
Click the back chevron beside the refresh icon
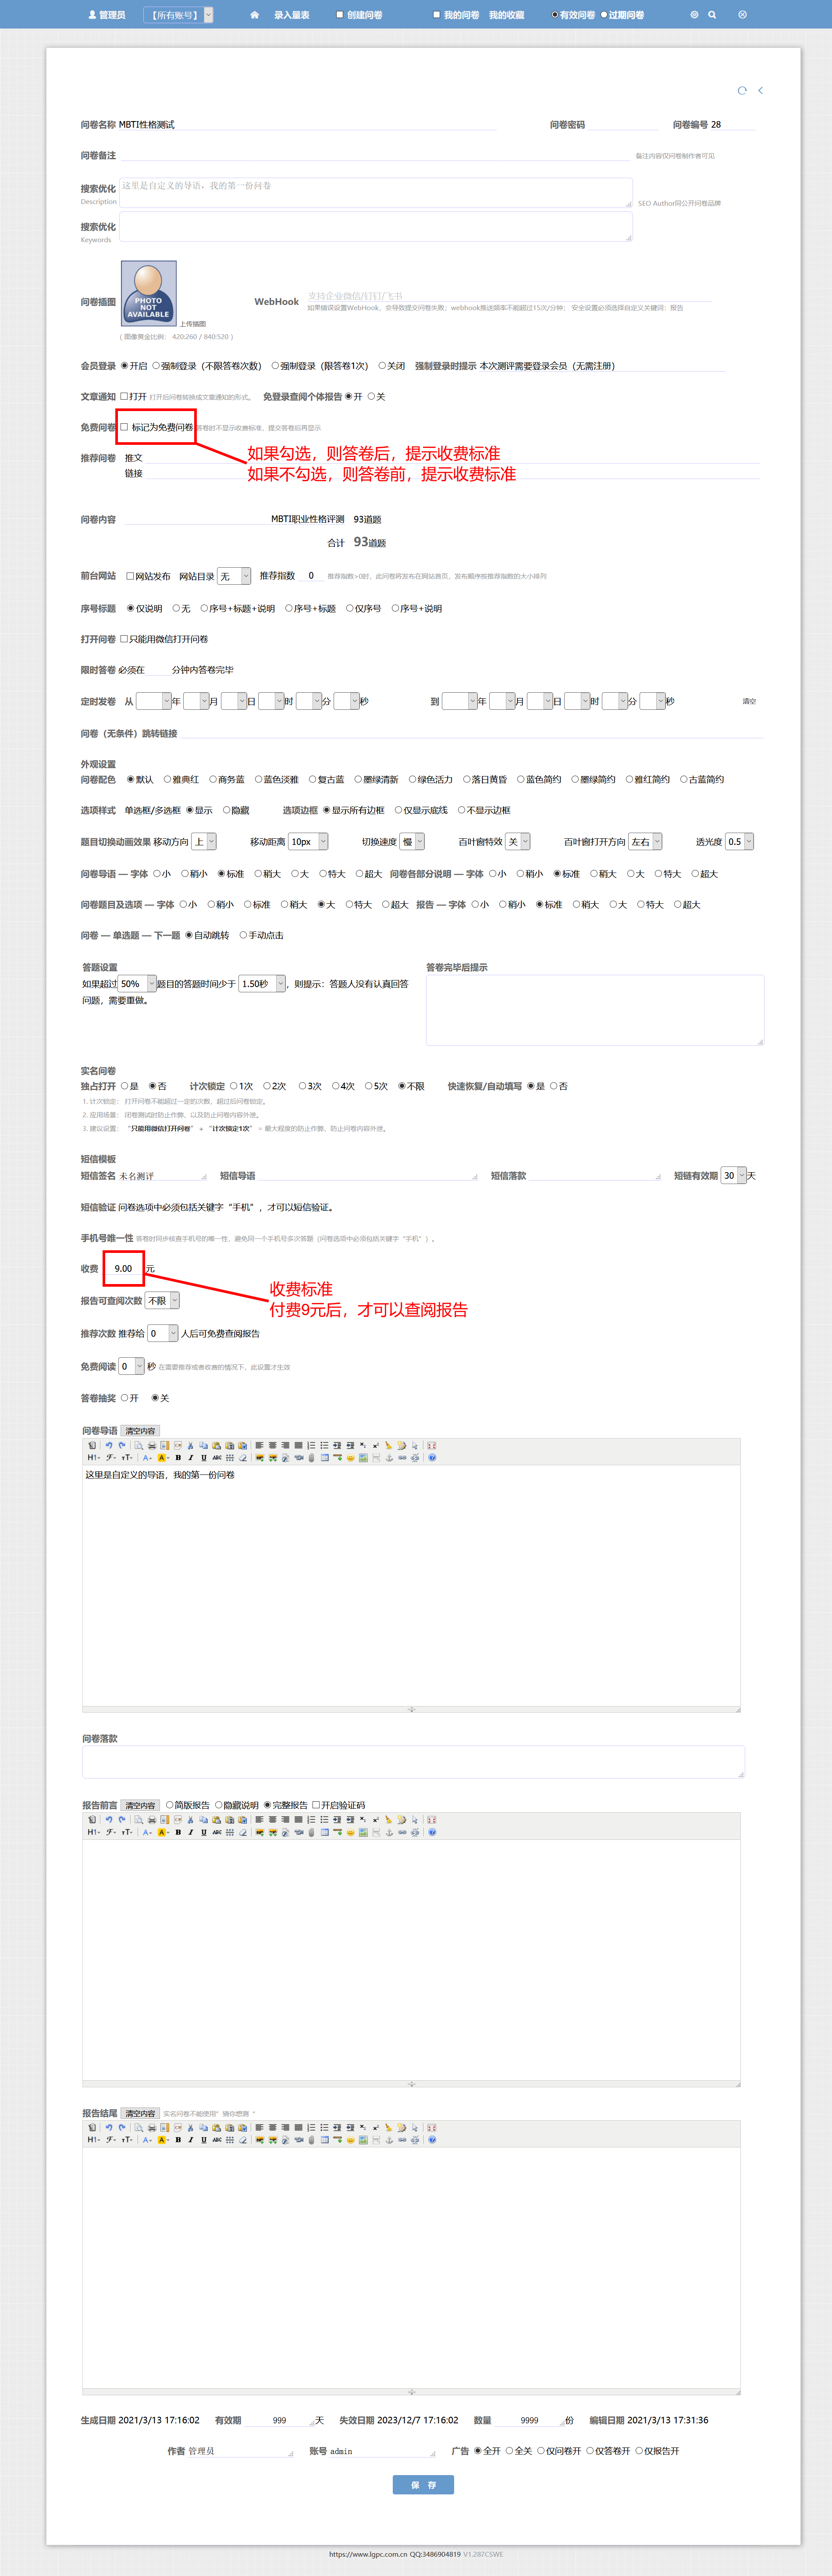point(760,91)
